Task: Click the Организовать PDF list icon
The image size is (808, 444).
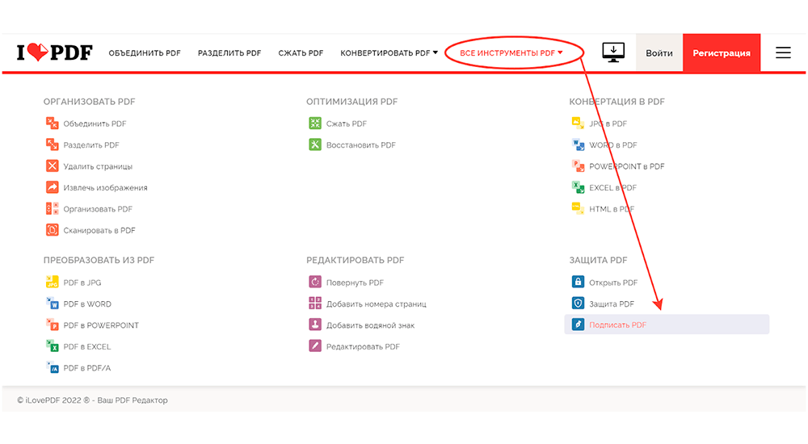Action: pos(52,208)
